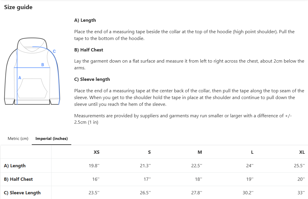Click the XS column header
Screen dimensions: 308x199
click(x=96, y=152)
